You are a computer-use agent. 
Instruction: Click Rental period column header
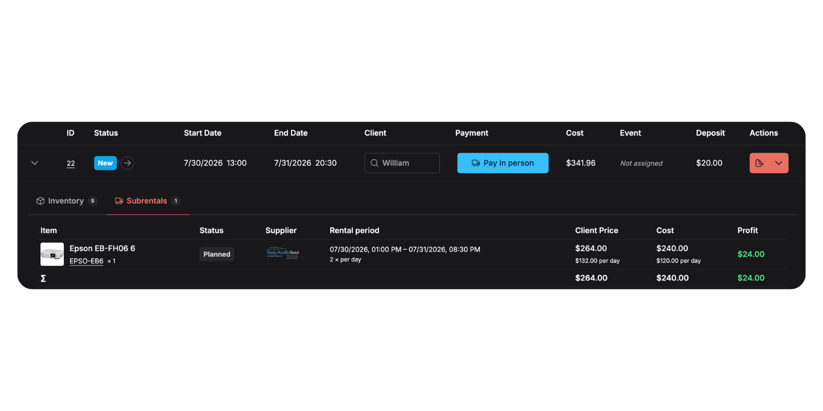[x=354, y=231]
